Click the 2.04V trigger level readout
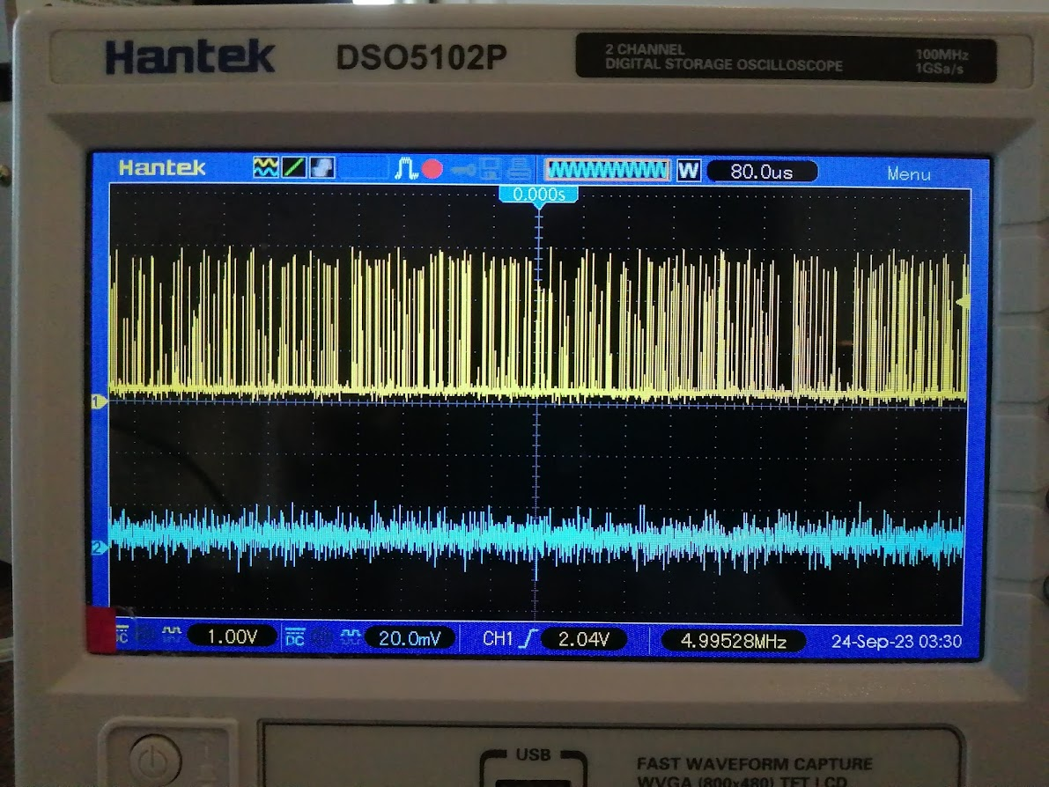The height and width of the screenshot is (787, 1049). (x=583, y=639)
